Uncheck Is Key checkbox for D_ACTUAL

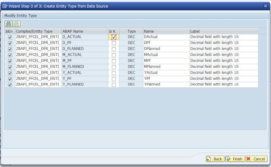tap(114, 37)
